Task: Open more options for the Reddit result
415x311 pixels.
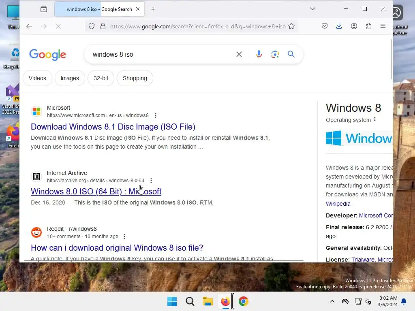Action: point(124,236)
